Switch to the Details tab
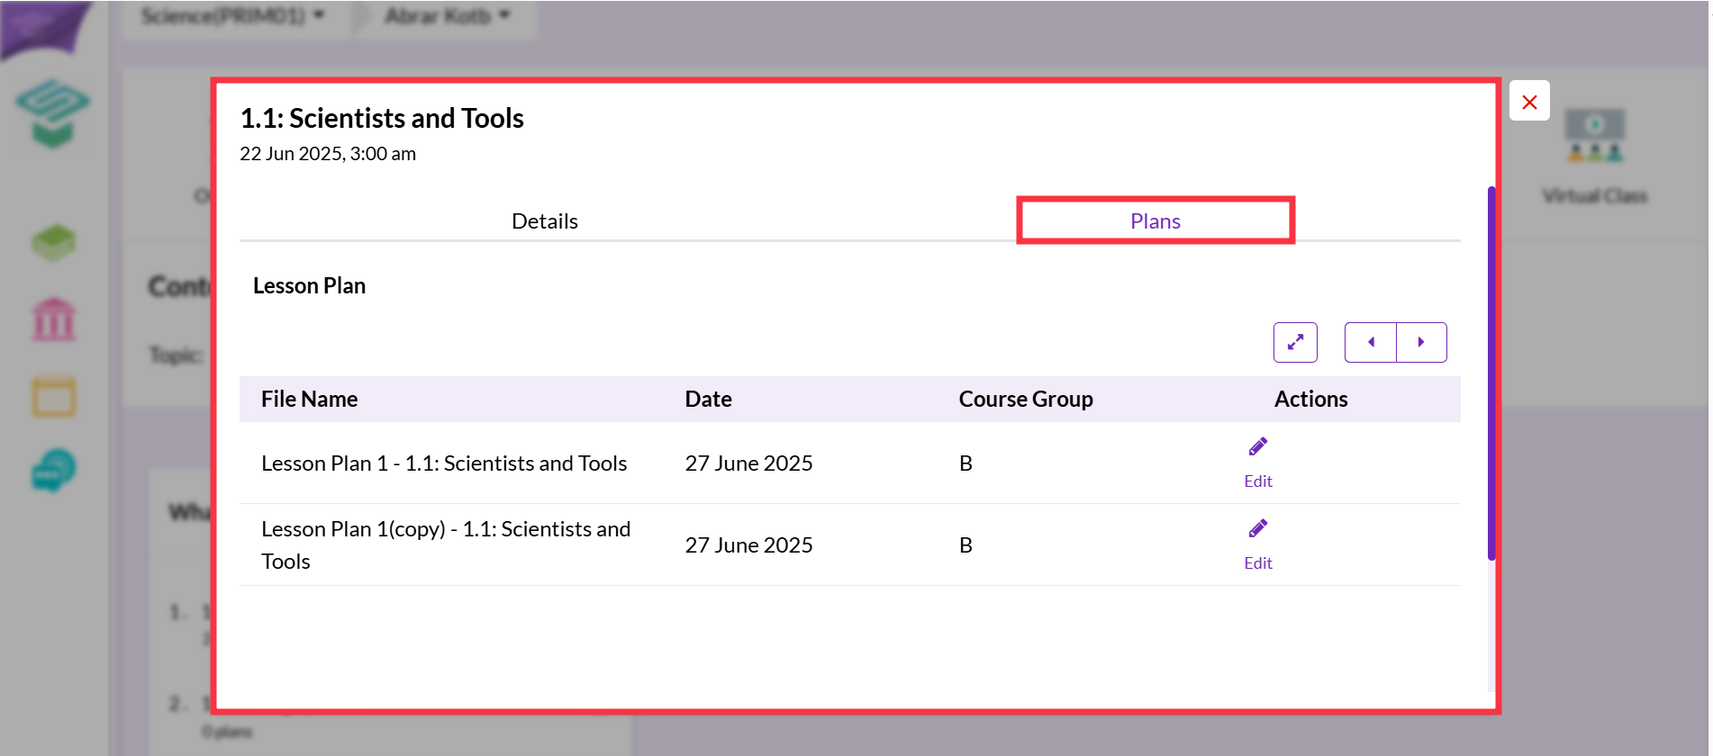Viewport: 1713px width, 756px height. pos(545,221)
